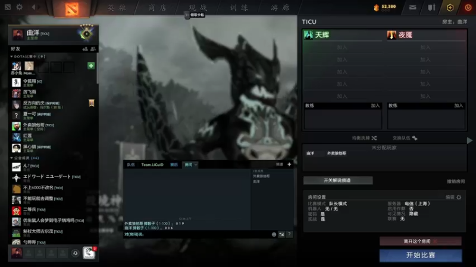Viewport: 476px width, 267px height.
Task: Click the gear icon next to 编辑
Action: point(459,197)
